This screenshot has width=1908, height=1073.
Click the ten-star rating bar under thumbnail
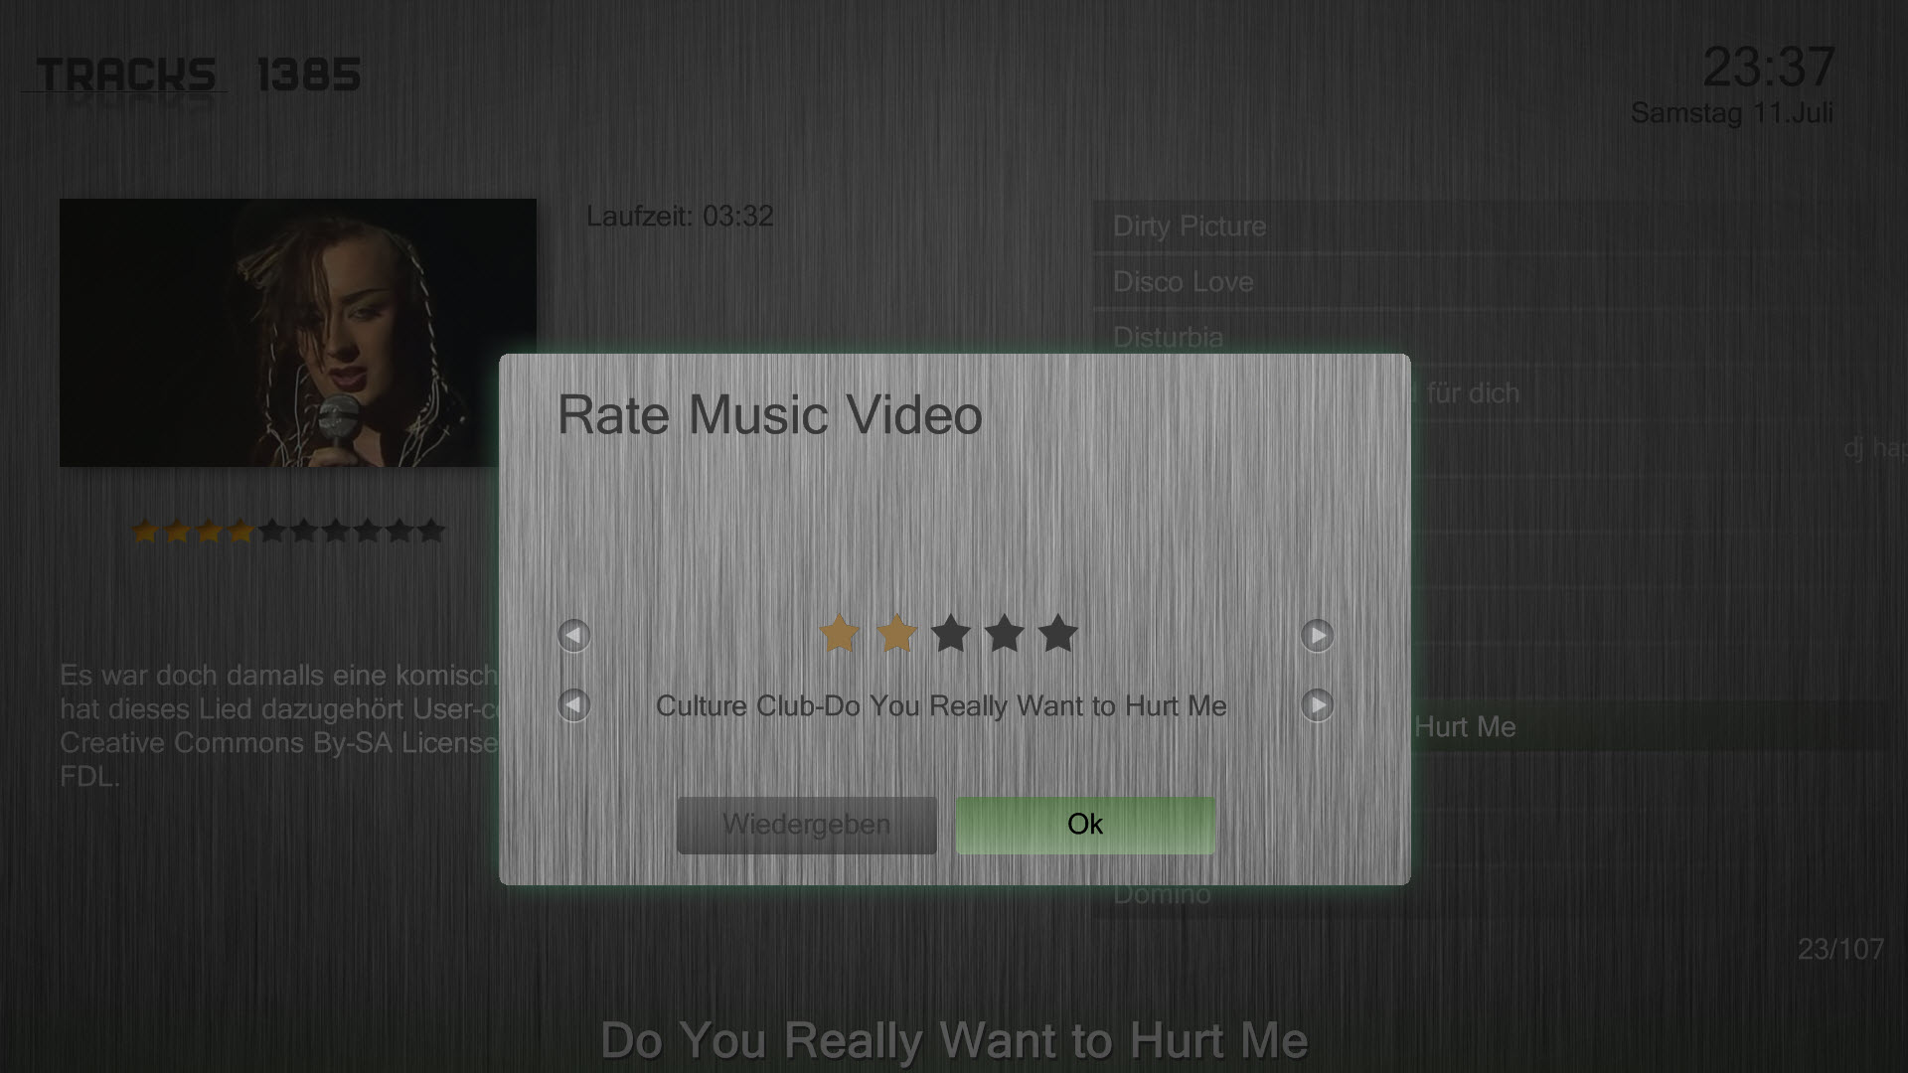288,532
